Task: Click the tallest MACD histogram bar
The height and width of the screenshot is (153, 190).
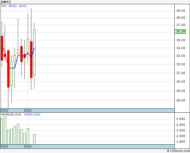Action: pyautogui.click(x=5, y=131)
